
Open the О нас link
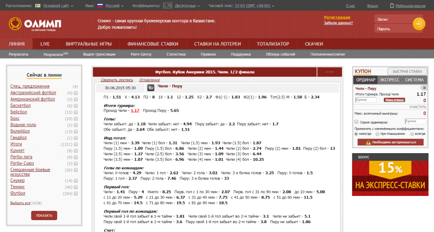point(351,6)
